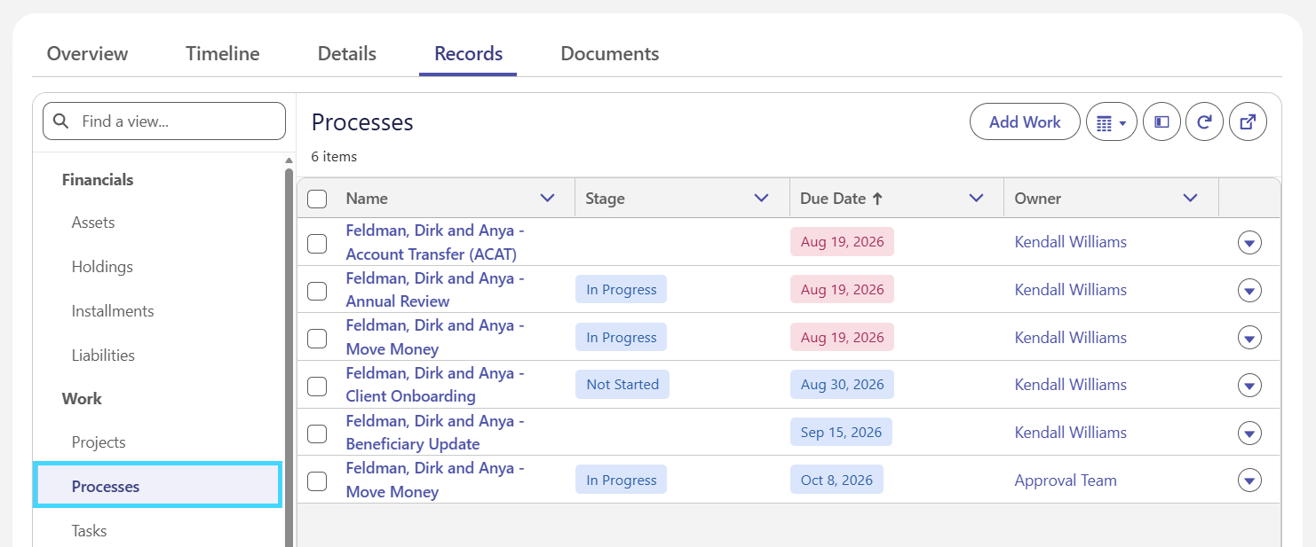Select the Records tab
The image size is (1316, 547).
(x=469, y=54)
